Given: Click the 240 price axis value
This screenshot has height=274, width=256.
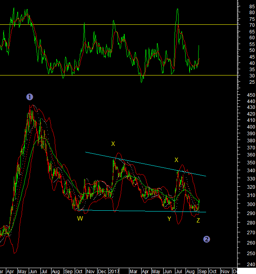Looking at the screenshot, I should tap(251, 265).
